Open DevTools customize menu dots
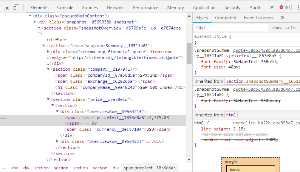 [x=298, y=8]
